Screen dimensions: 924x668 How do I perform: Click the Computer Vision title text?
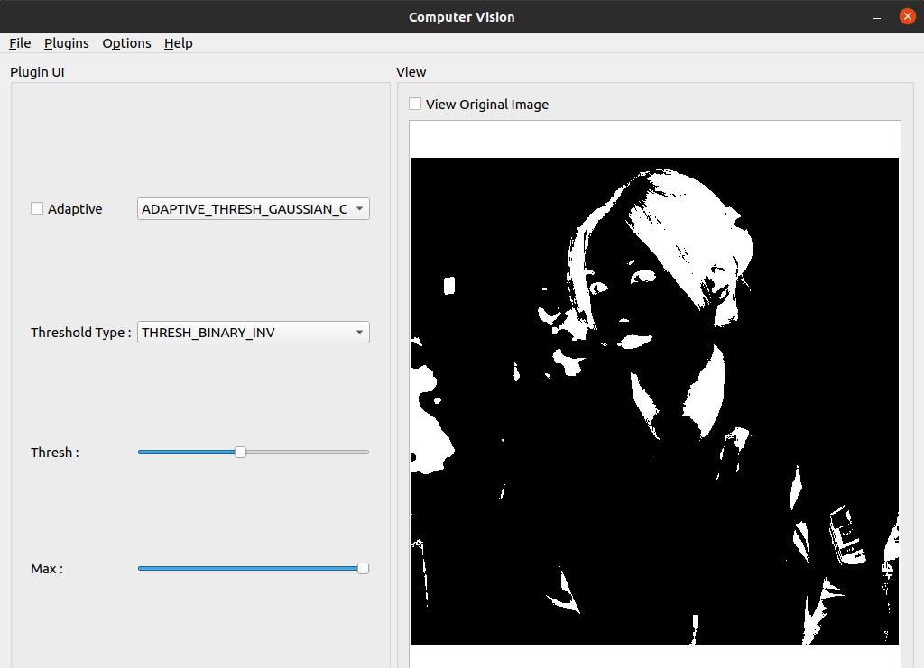click(462, 17)
